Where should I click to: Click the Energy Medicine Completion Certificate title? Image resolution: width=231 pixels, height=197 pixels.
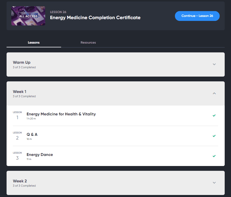(95, 18)
